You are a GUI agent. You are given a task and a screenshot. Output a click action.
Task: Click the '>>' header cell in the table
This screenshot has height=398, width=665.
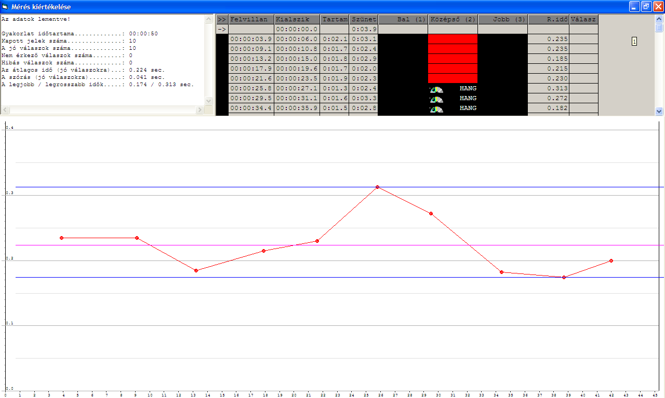point(222,19)
